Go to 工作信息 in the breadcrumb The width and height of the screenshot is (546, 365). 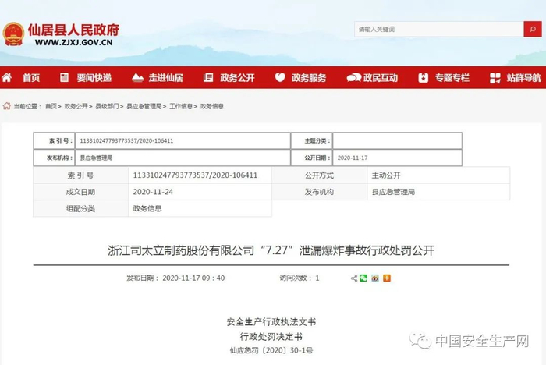click(x=181, y=106)
